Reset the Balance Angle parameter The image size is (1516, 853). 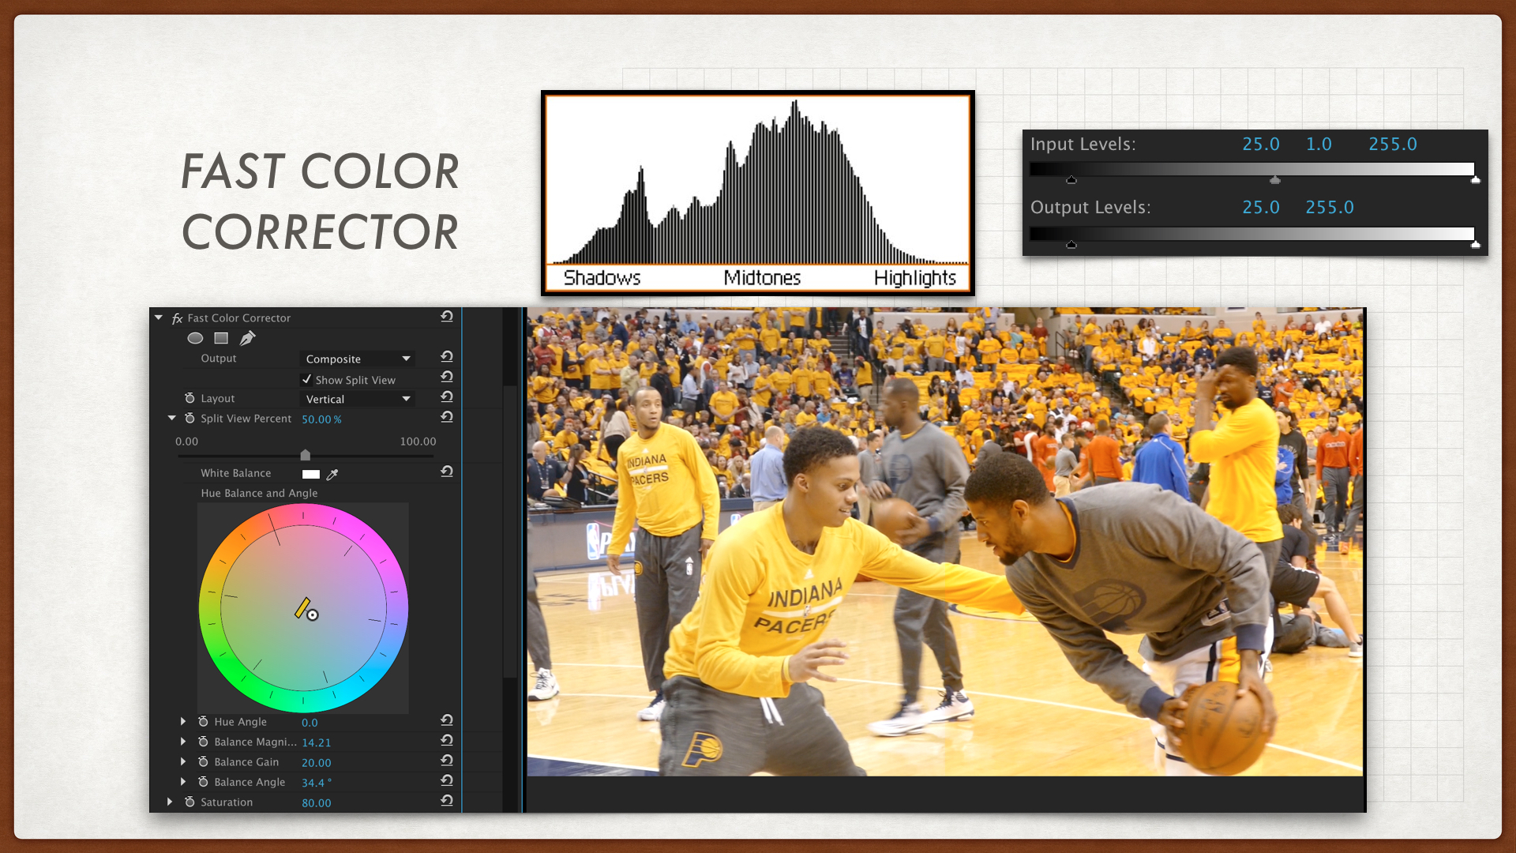pyautogui.click(x=446, y=780)
